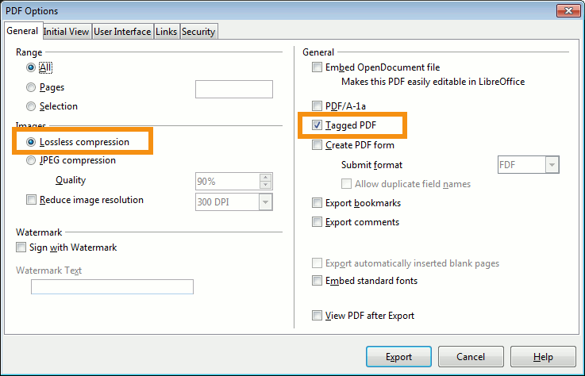Go to the Links tab

(166, 32)
